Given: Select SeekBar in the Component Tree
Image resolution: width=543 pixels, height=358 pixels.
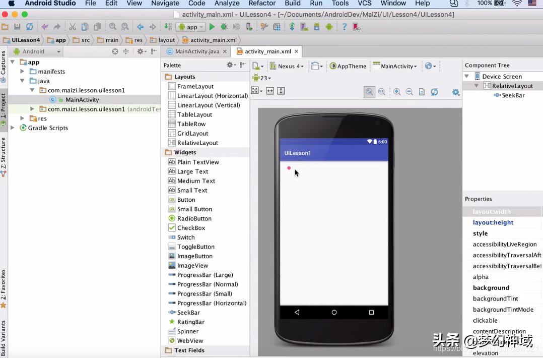Looking at the screenshot, I should [513, 95].
